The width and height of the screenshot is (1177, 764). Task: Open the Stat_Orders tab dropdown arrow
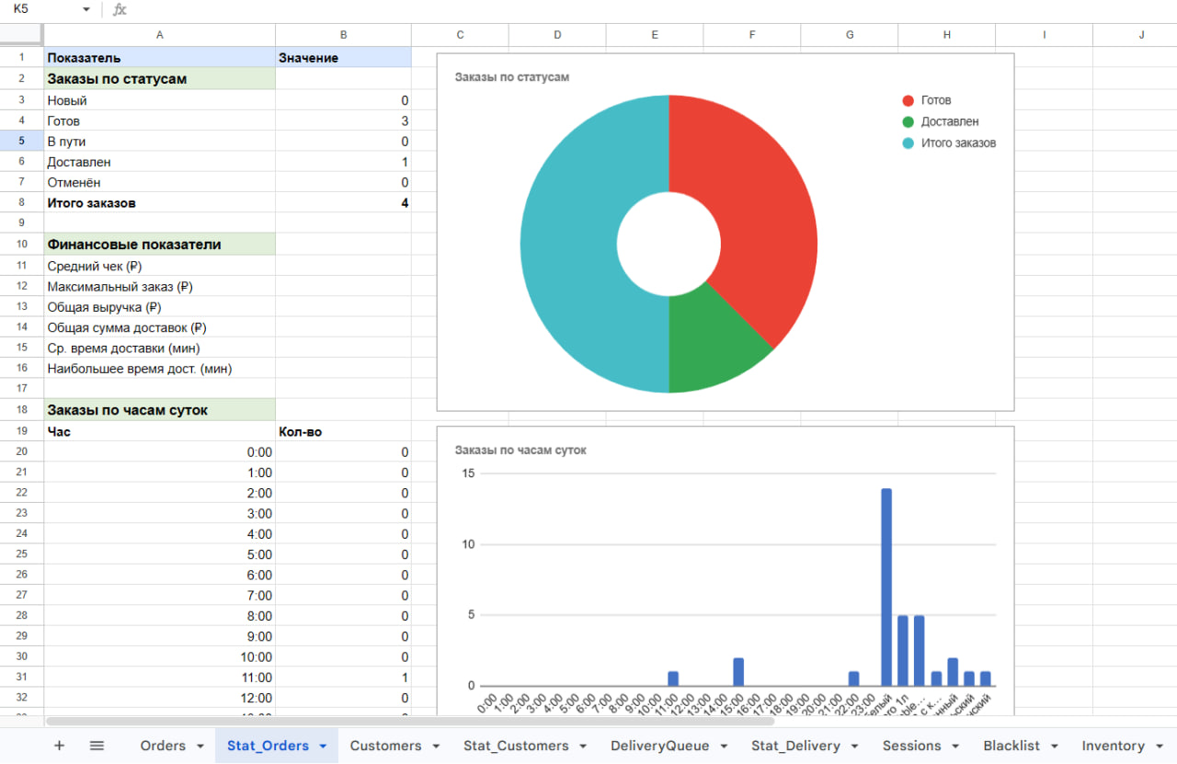tap(323, 747)
